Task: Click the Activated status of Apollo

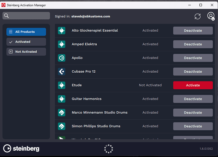Action: [x=150, y=58]
